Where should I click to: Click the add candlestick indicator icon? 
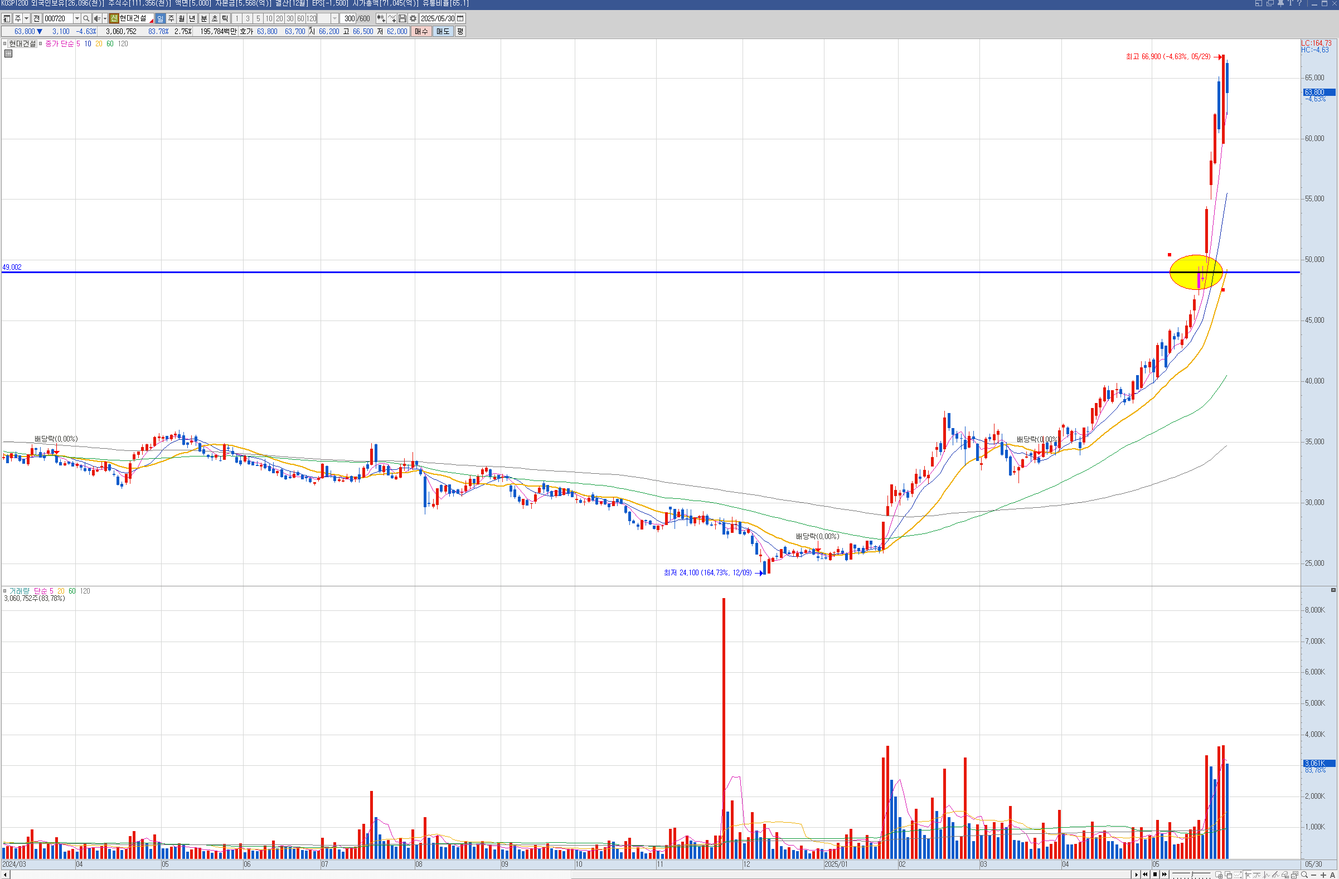tap(381, 18)
